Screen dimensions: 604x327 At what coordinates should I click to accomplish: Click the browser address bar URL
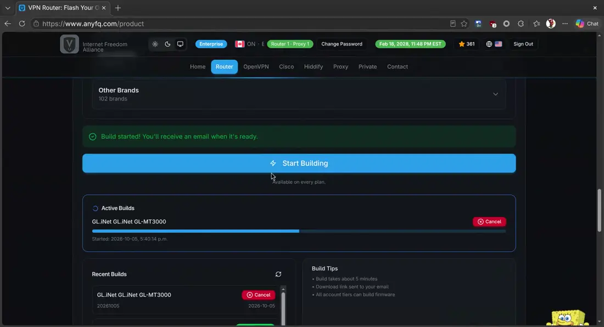[x=93, y=24]
